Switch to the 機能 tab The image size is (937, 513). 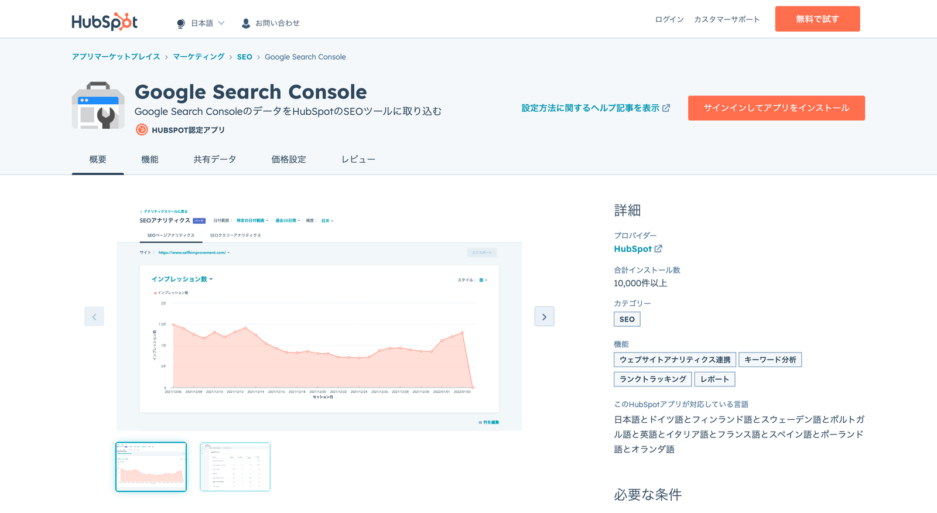pos(150,159)
